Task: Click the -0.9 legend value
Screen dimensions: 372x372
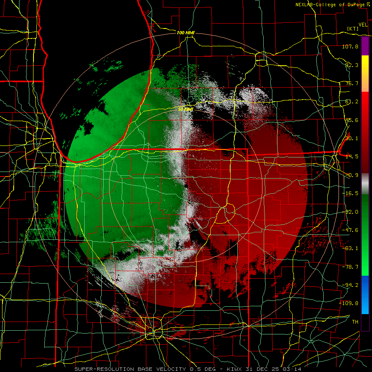Action: click(352, 175)
